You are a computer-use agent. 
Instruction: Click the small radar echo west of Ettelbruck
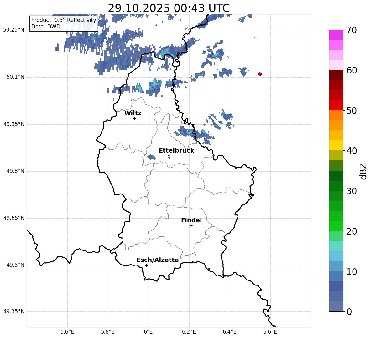tap(151, 157)
